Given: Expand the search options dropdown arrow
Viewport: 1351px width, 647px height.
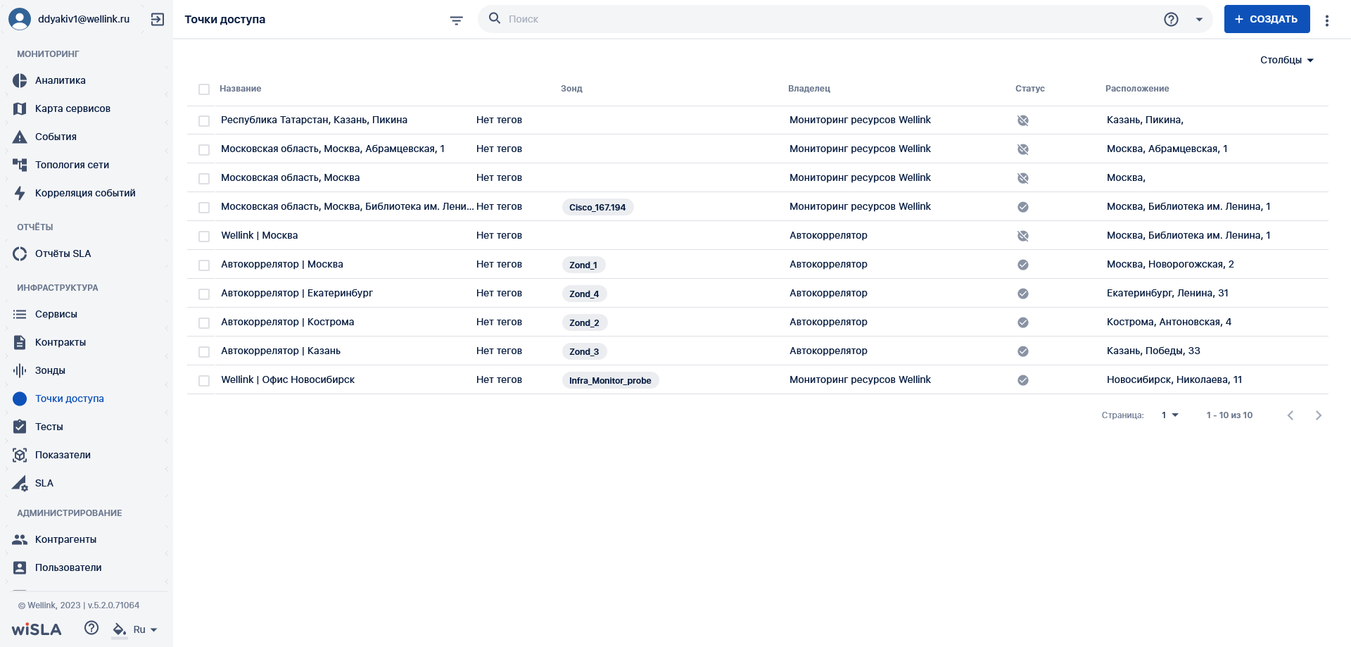Looking at the screenshot, I should tap(1199, 19).
